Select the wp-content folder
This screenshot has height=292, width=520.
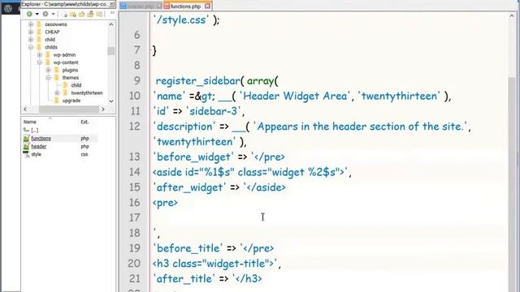point(66,62)
